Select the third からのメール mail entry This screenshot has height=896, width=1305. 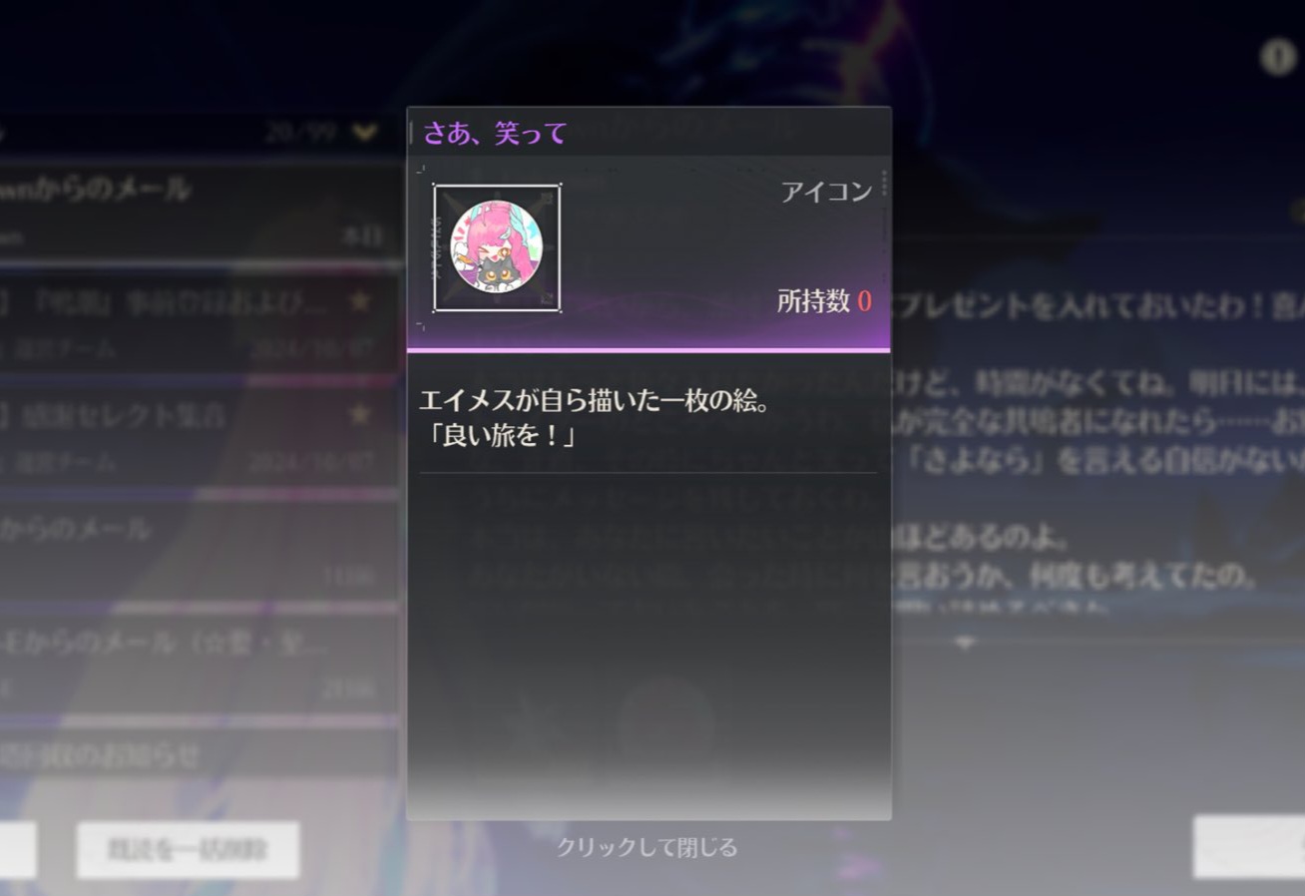200,548
